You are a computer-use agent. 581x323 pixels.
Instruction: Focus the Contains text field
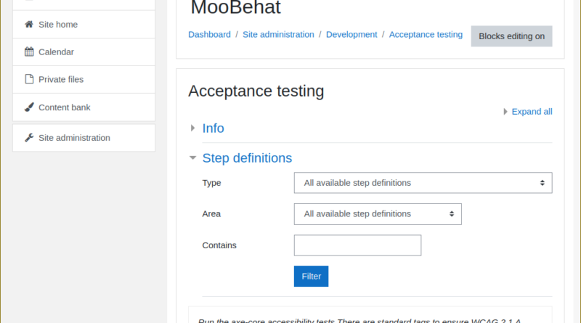pos(357,245)
